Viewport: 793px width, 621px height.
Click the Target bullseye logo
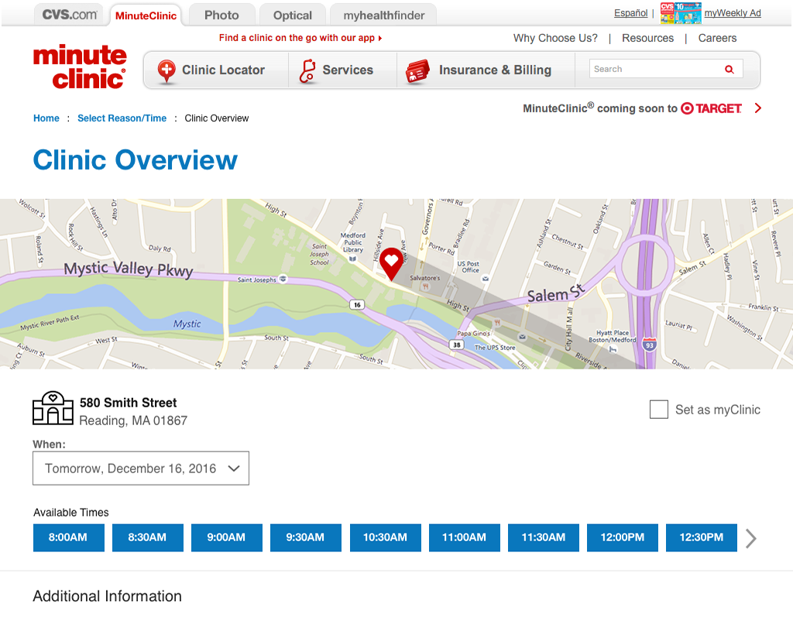point(687,108)
